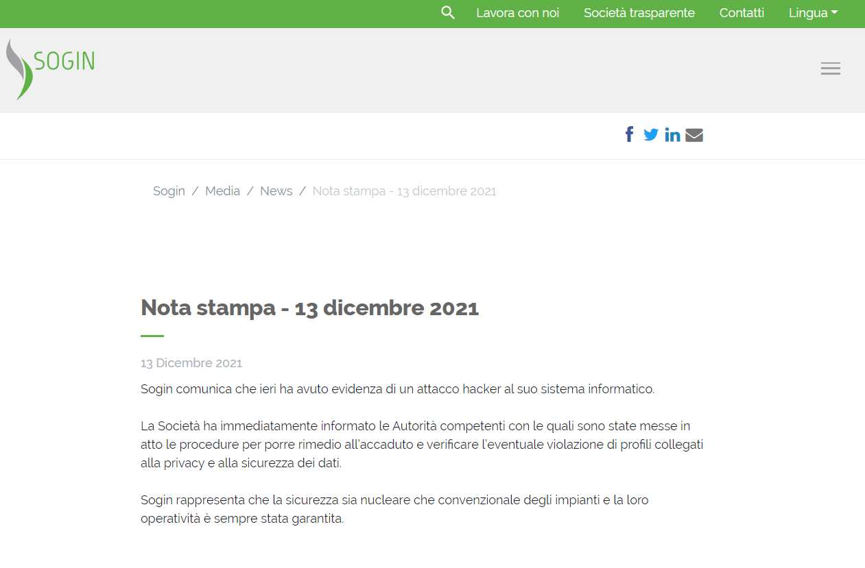Image resolution: width=865 pixels, height=568 pixels.
Task: Navigate to Sogin in the breadcrumb
Action: pyautogui.click(x=169, y=191)
